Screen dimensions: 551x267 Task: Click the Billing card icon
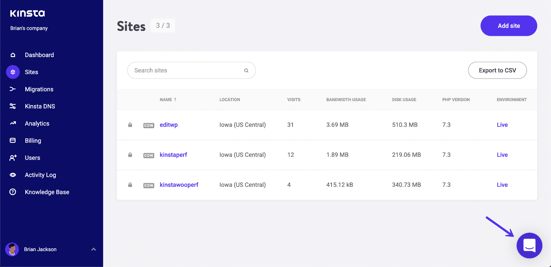[13, 141]
